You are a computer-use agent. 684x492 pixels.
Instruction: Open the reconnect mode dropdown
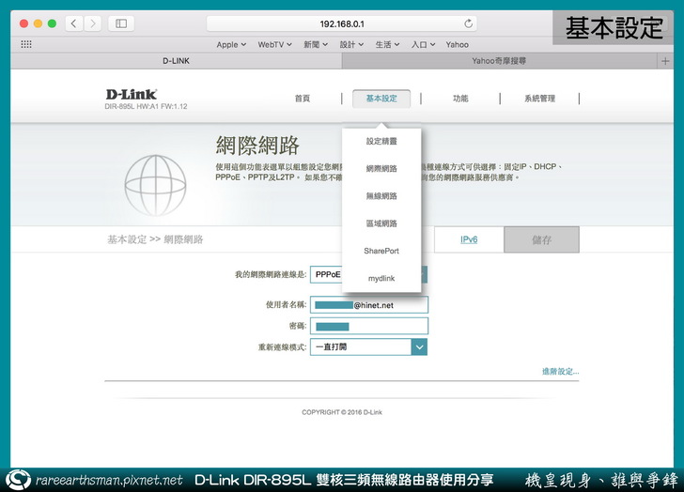coord(419,346)
